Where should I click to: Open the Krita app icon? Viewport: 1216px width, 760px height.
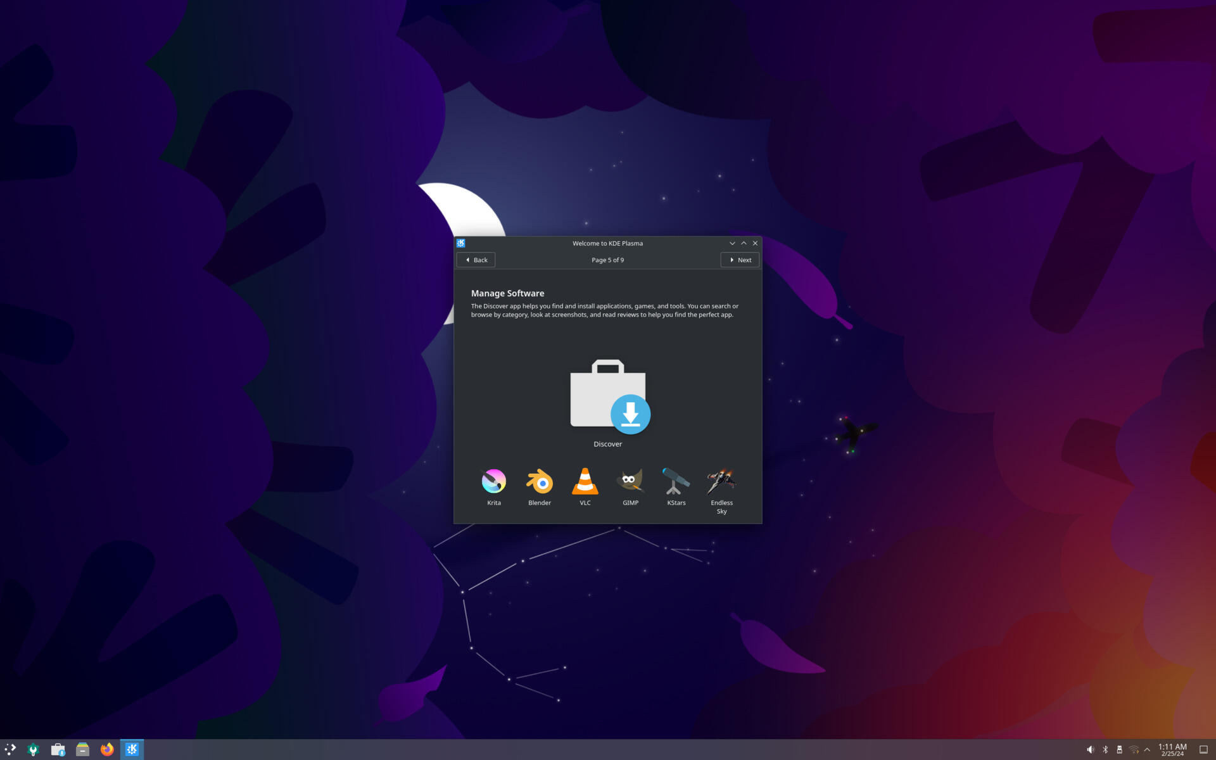pyautogui.click(x=493, y=481)
